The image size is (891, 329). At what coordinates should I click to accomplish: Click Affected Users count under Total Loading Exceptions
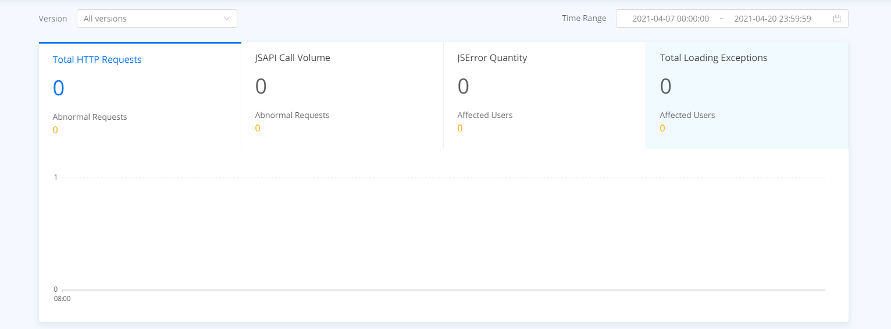tap(662, 128)
